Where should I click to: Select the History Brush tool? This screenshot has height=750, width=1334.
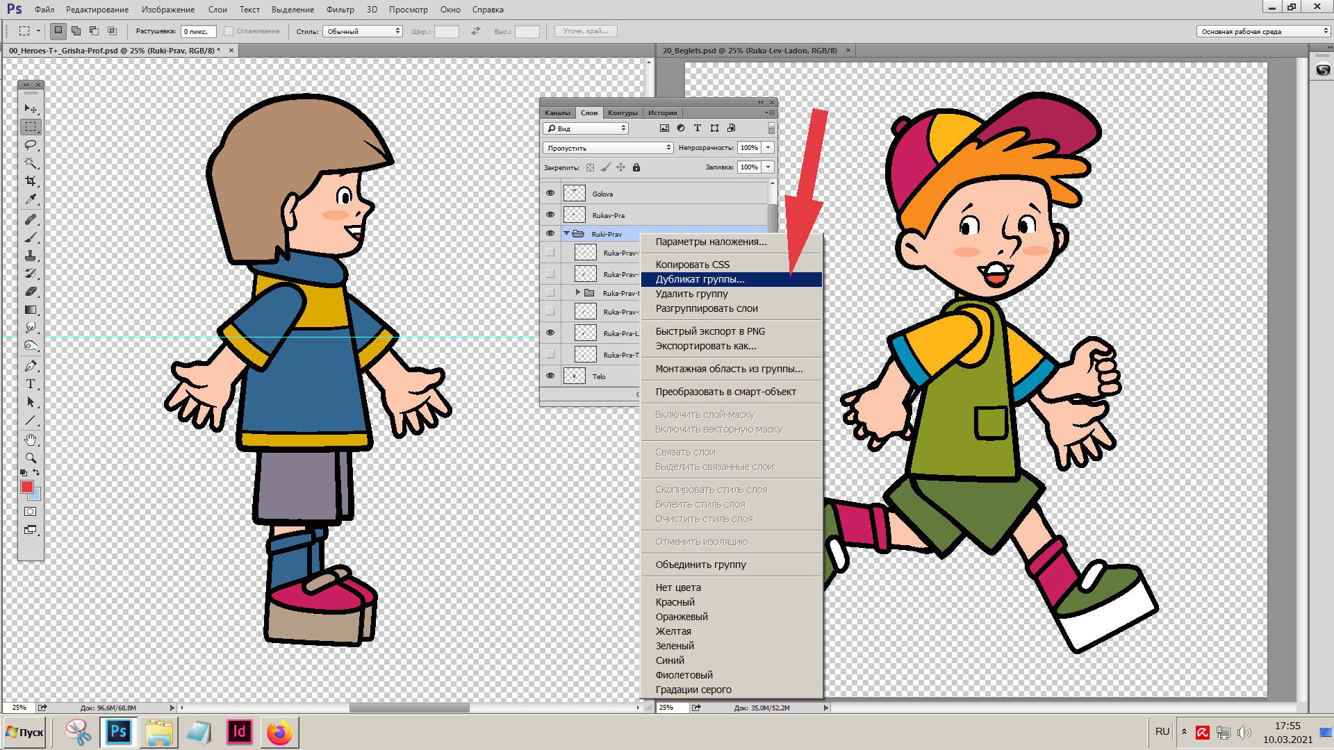coord(31,274)
